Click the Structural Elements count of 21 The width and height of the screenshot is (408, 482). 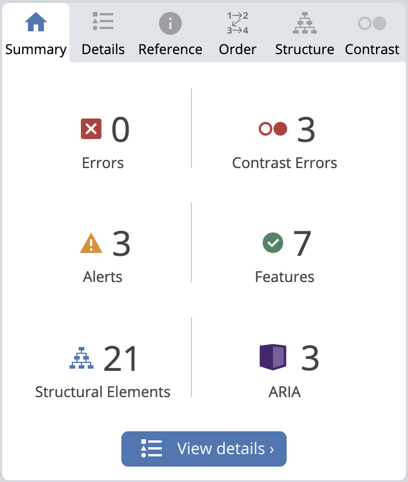[121, 358]
